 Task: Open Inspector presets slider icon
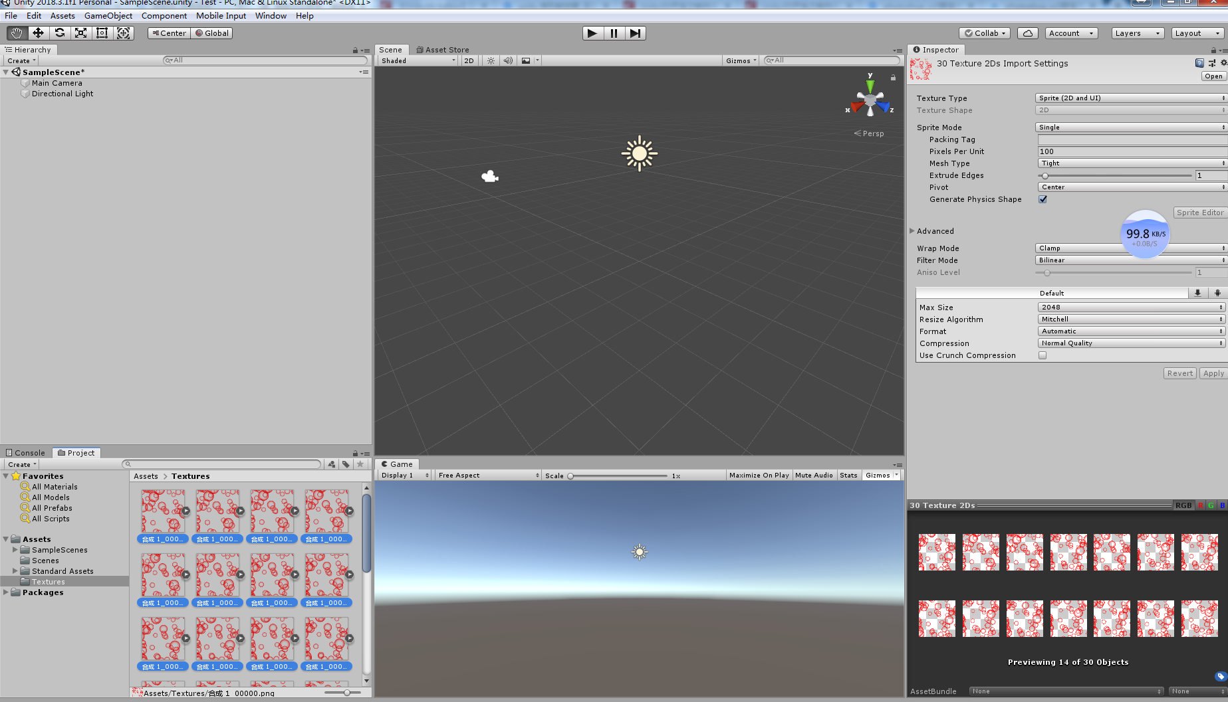click(x=1212, y=63)
